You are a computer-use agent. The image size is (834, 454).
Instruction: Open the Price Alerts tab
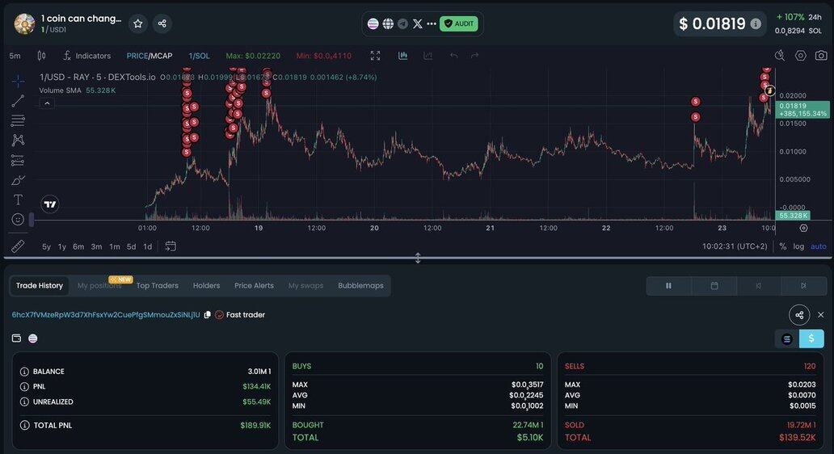click(254, 285)
